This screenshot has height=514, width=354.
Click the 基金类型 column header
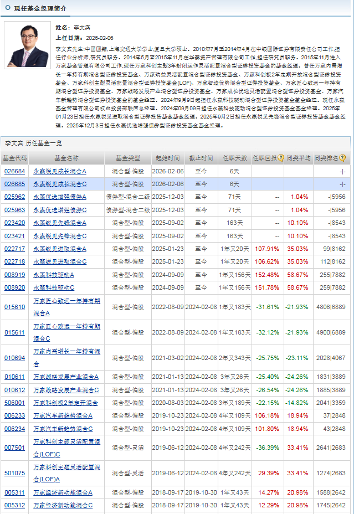click(128, 158)
